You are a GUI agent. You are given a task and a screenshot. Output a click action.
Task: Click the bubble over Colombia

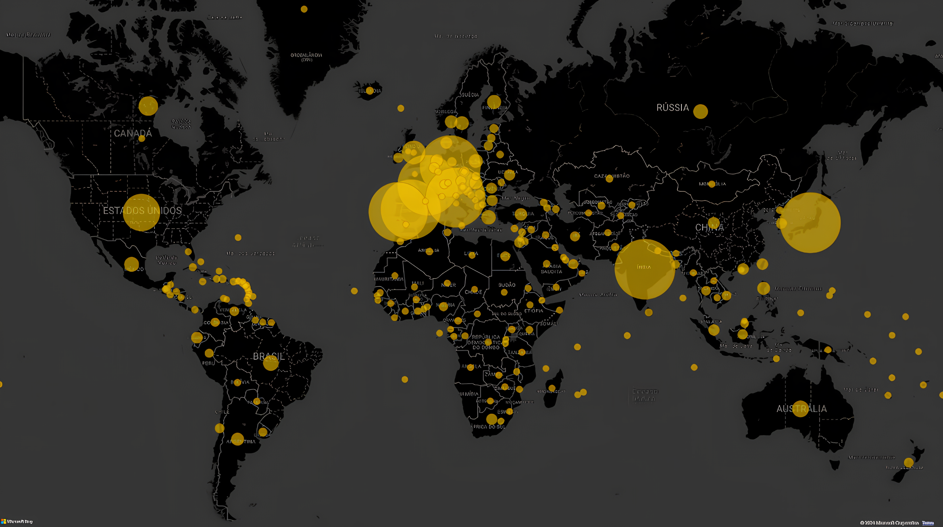[x=215, y=322]
